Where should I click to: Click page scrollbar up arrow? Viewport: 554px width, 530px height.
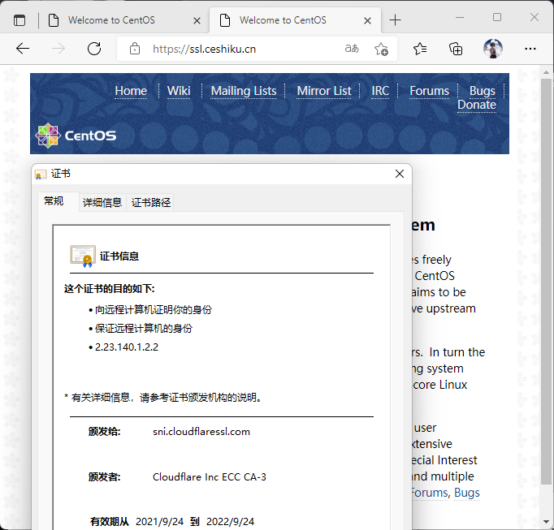(x=546, y=72)
